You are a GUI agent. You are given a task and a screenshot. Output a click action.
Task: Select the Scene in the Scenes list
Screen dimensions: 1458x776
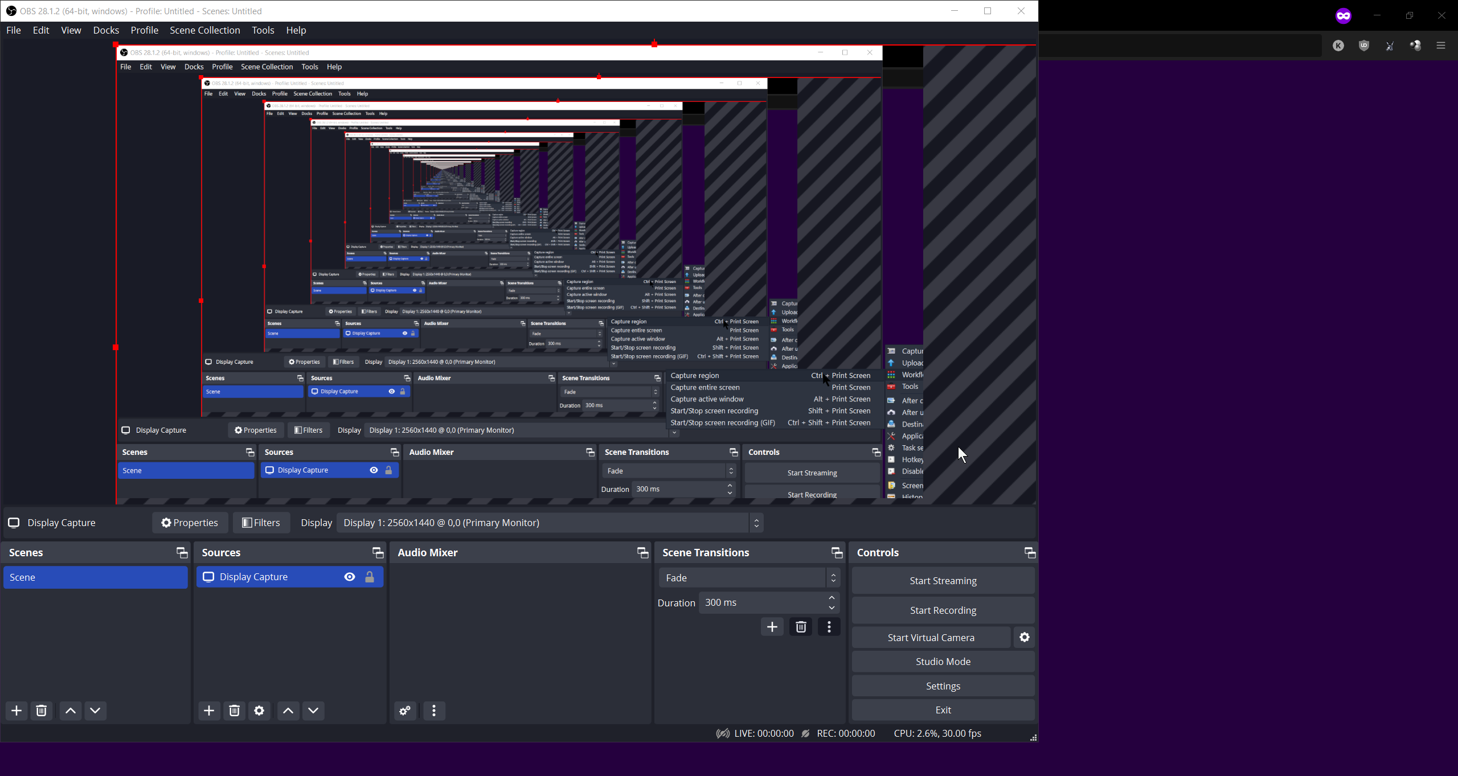point(95,577)
